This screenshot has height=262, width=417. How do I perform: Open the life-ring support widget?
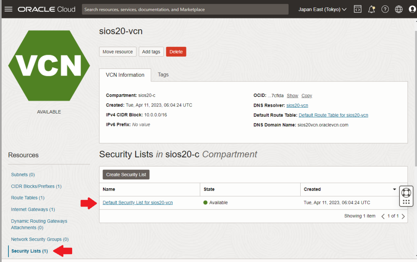coord(406,193)
